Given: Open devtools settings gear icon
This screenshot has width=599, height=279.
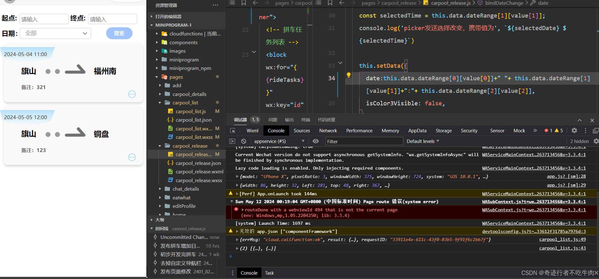Looking at the screenshot, I should 574,130.
